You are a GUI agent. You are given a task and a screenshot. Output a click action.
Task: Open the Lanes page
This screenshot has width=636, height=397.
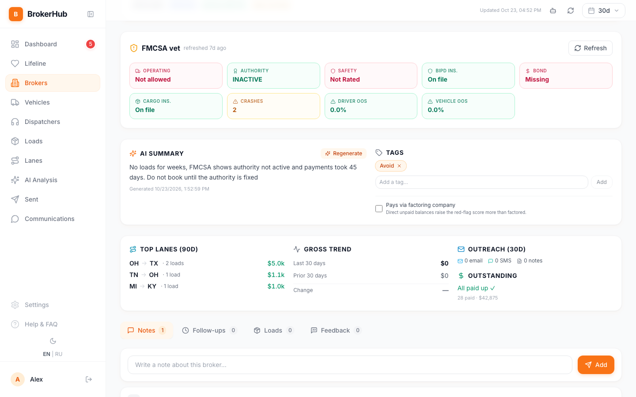[x=53, y=161]
